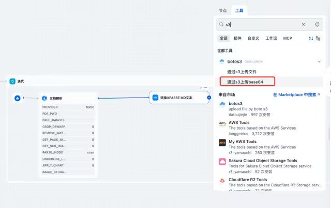Click the A-Z sort icon
Screen dimensions: 331x208
click(311, 38)
